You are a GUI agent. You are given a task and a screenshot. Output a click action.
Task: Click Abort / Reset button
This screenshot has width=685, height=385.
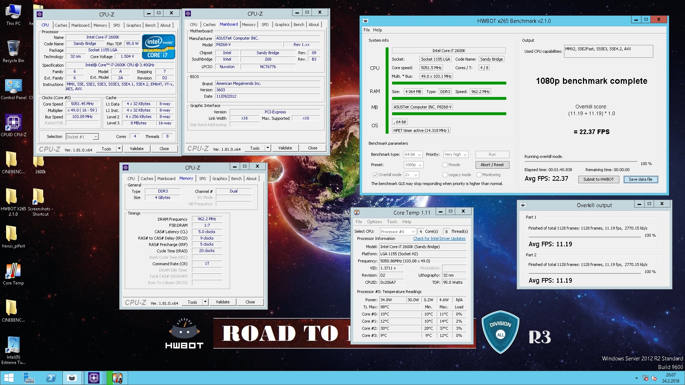(x=492, y=165)
